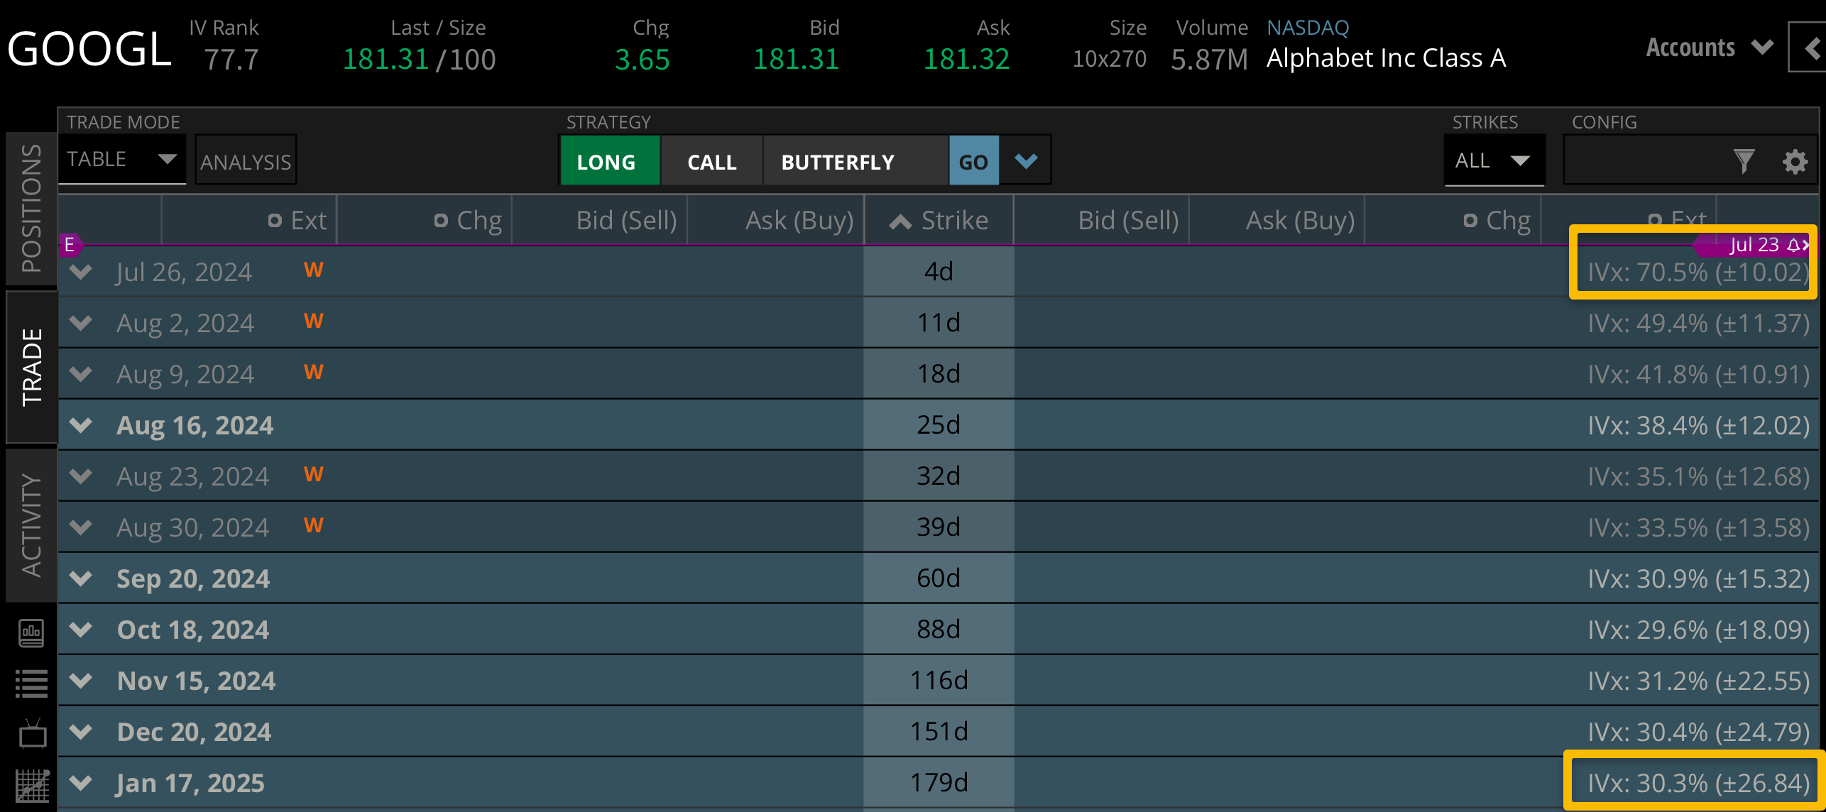The width and height of the screenshot is (1826, 812).
Task: Toggle Ext column circle on left header
Action: pos(275,221)
